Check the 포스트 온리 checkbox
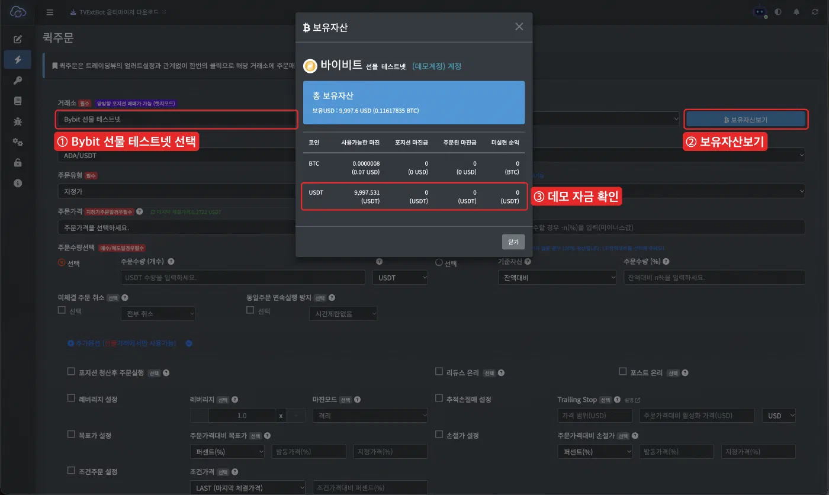Image resolution: width=829 pixels, height=495 pixels. tap(623, 372)
